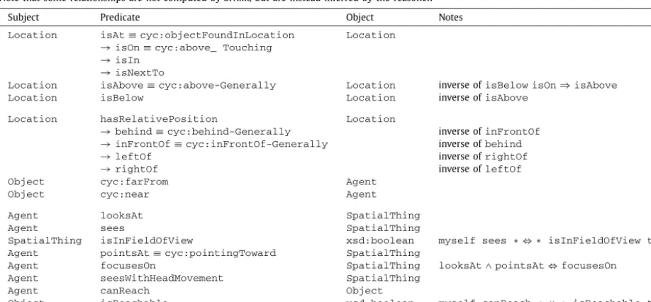651x302 pixels.
Task: Click the isBelow predicate cell
Action: 122,98
